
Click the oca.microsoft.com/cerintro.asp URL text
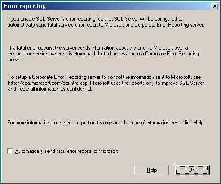click(48, 83)
